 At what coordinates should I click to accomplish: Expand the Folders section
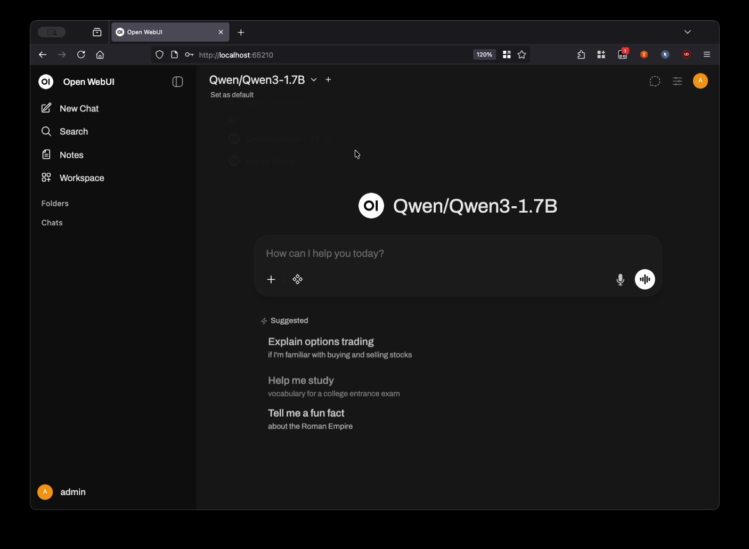coord(55,204)
